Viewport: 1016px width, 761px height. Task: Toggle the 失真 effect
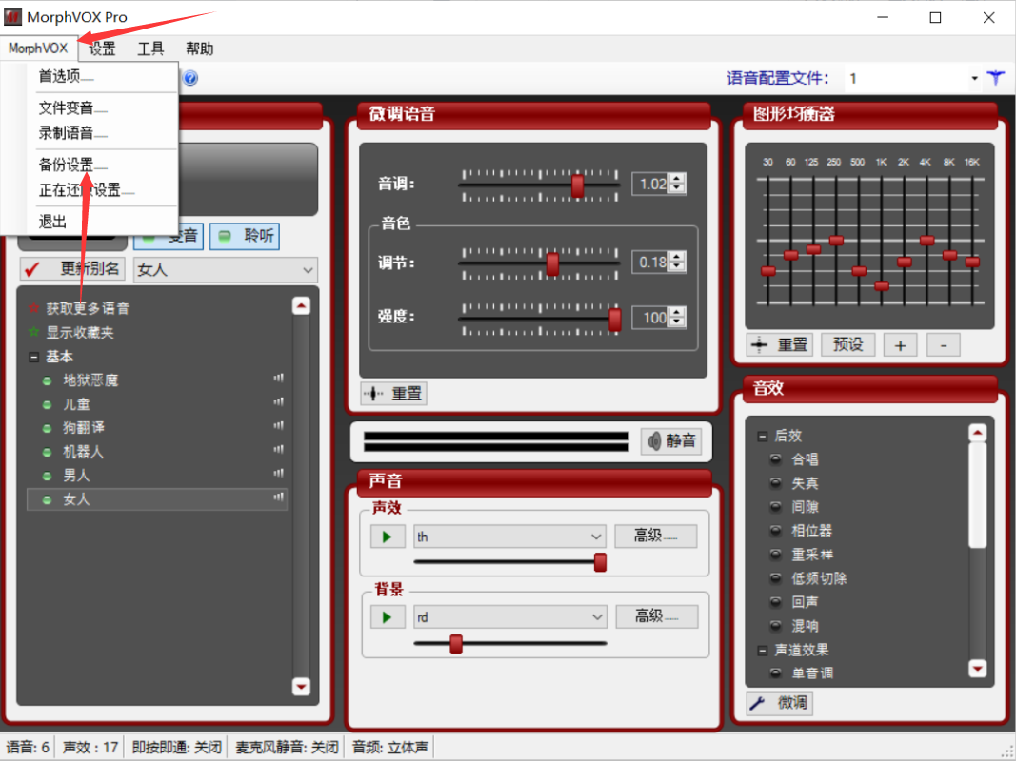tap(775, 483)
